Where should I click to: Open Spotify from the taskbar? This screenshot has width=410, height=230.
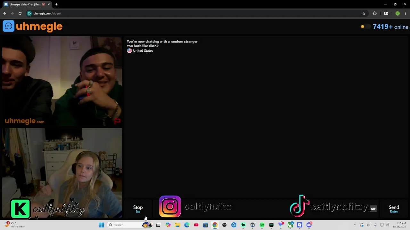click(x=262, y=225)
